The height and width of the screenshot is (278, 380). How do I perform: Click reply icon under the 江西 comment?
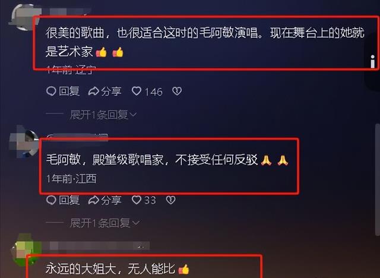[x=51, y=200]
